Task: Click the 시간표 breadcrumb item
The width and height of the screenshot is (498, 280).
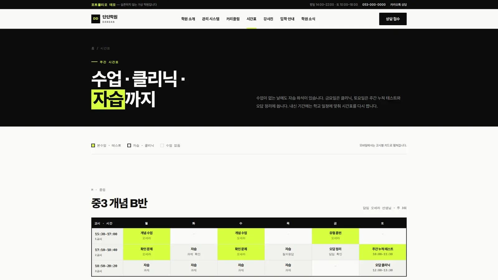Action: click(105, 49)
